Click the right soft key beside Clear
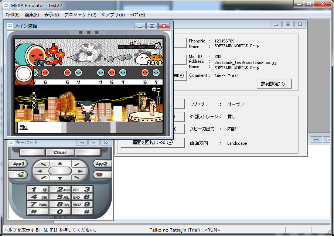334x236 pixels. click(88, 153)
